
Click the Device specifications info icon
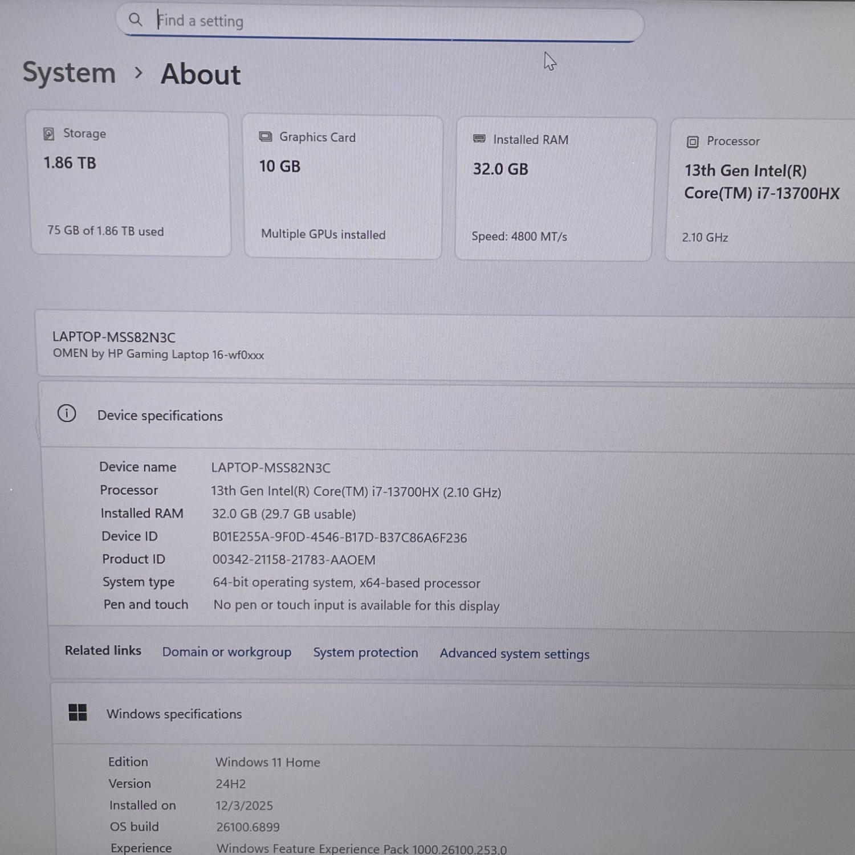pos(67,413)
